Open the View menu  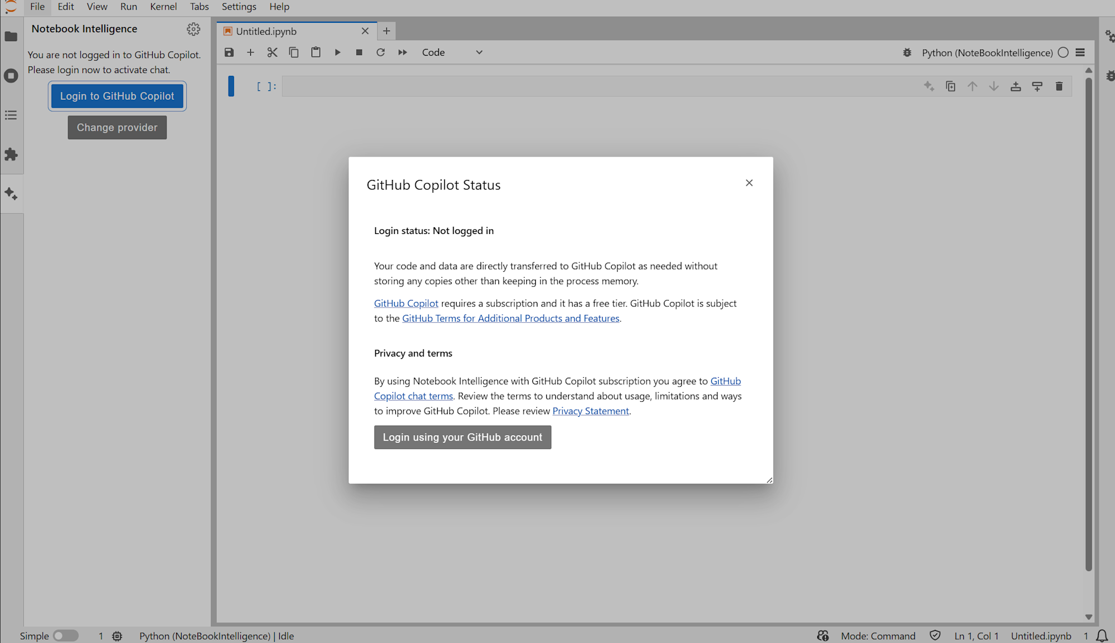pyautogui.click(x=97, y=7)
